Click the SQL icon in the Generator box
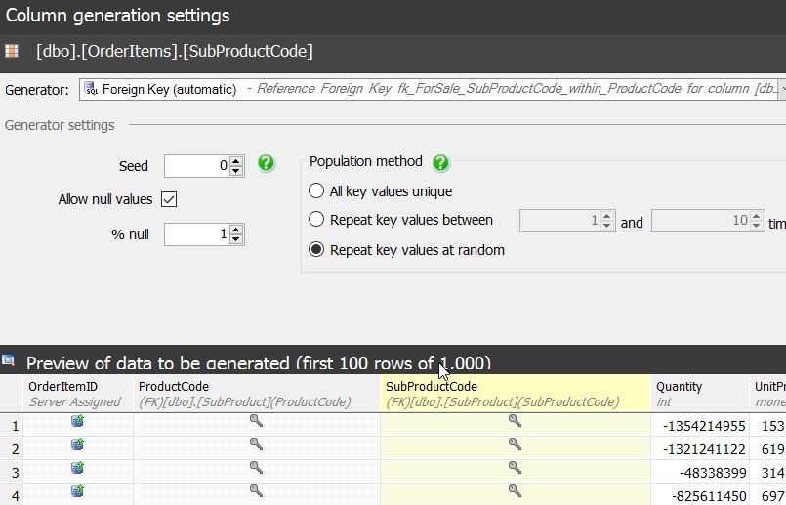This screenshot has width=786, height=505. coord(91,89)
